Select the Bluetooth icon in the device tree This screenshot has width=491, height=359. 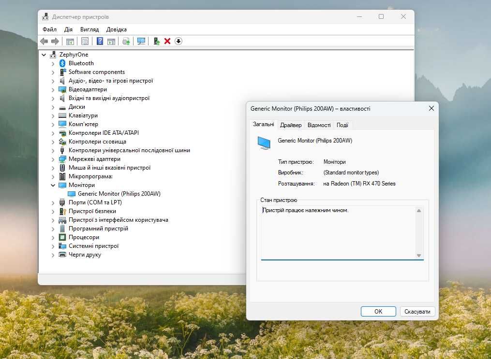(62, 63)
